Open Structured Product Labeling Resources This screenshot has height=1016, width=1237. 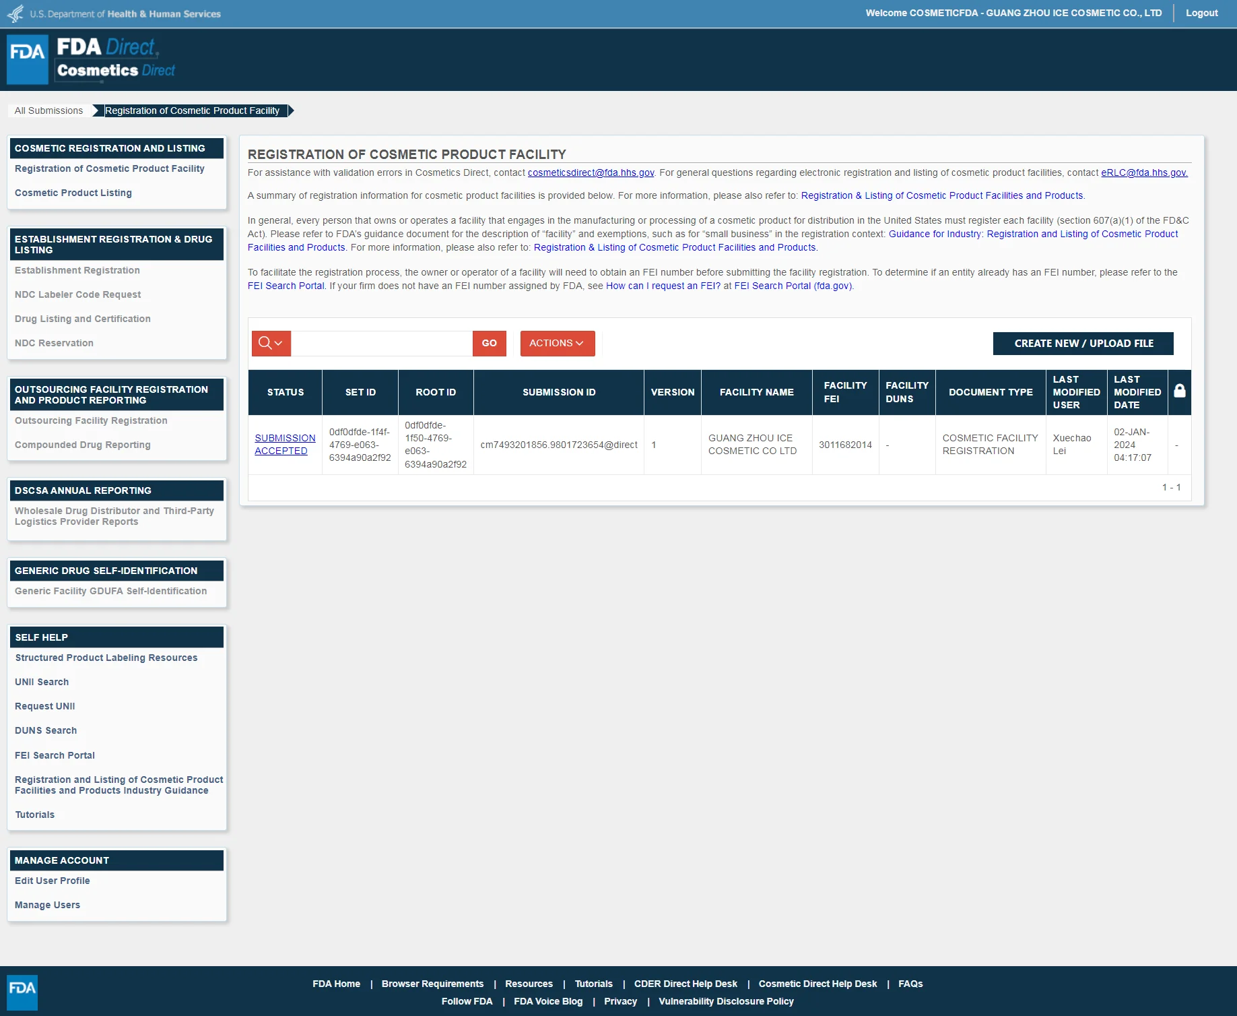(x=106, y=658)
